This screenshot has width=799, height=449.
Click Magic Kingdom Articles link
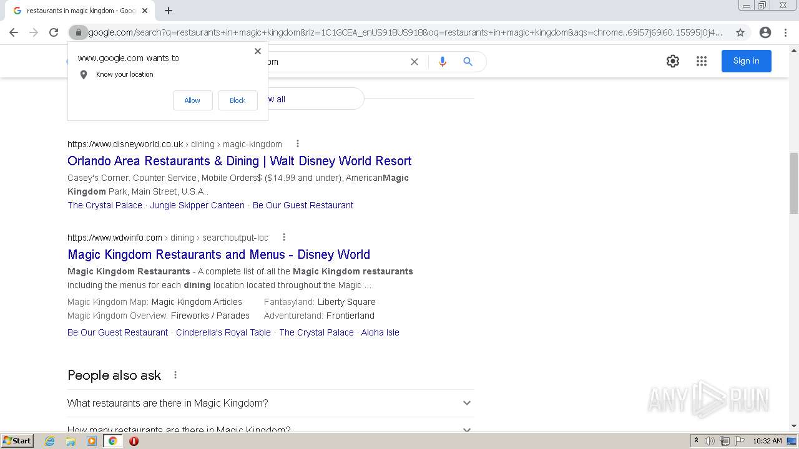(x=197, y=302)
